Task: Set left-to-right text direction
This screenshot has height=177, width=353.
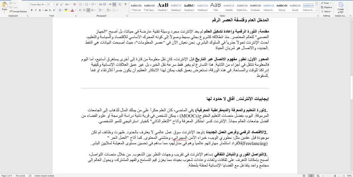Action: (110, 5)
